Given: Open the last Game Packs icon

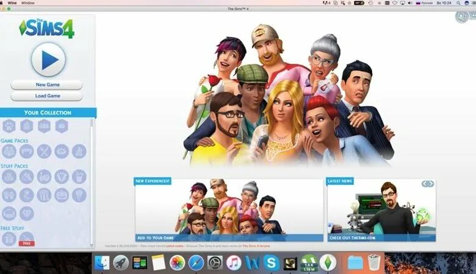Looking at the screenshot, I should [x=79, y=151].
